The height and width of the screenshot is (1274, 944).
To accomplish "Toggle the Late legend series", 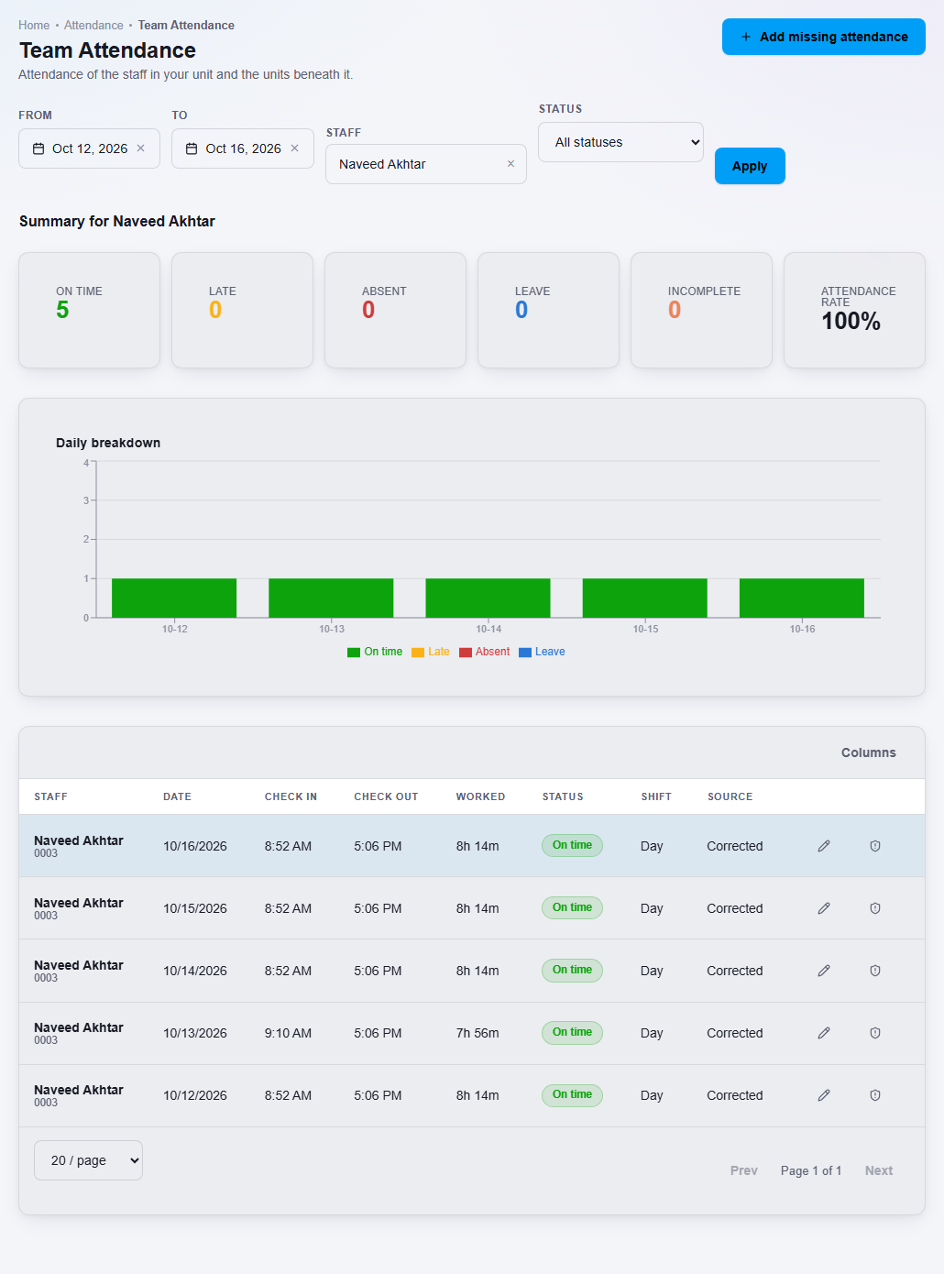I will tap(431, 652).
